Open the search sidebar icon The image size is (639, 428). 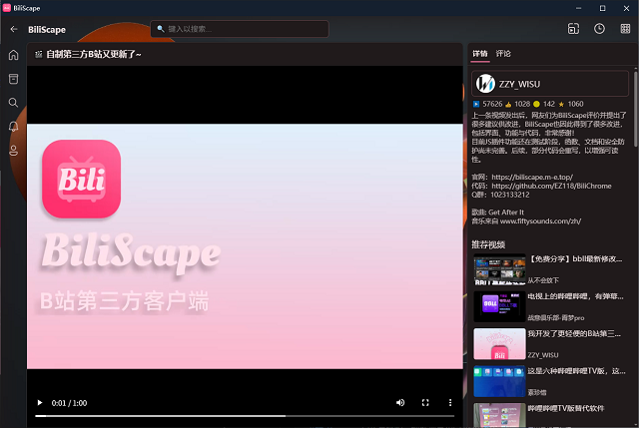pyautogui.click(x=13, y=102)
